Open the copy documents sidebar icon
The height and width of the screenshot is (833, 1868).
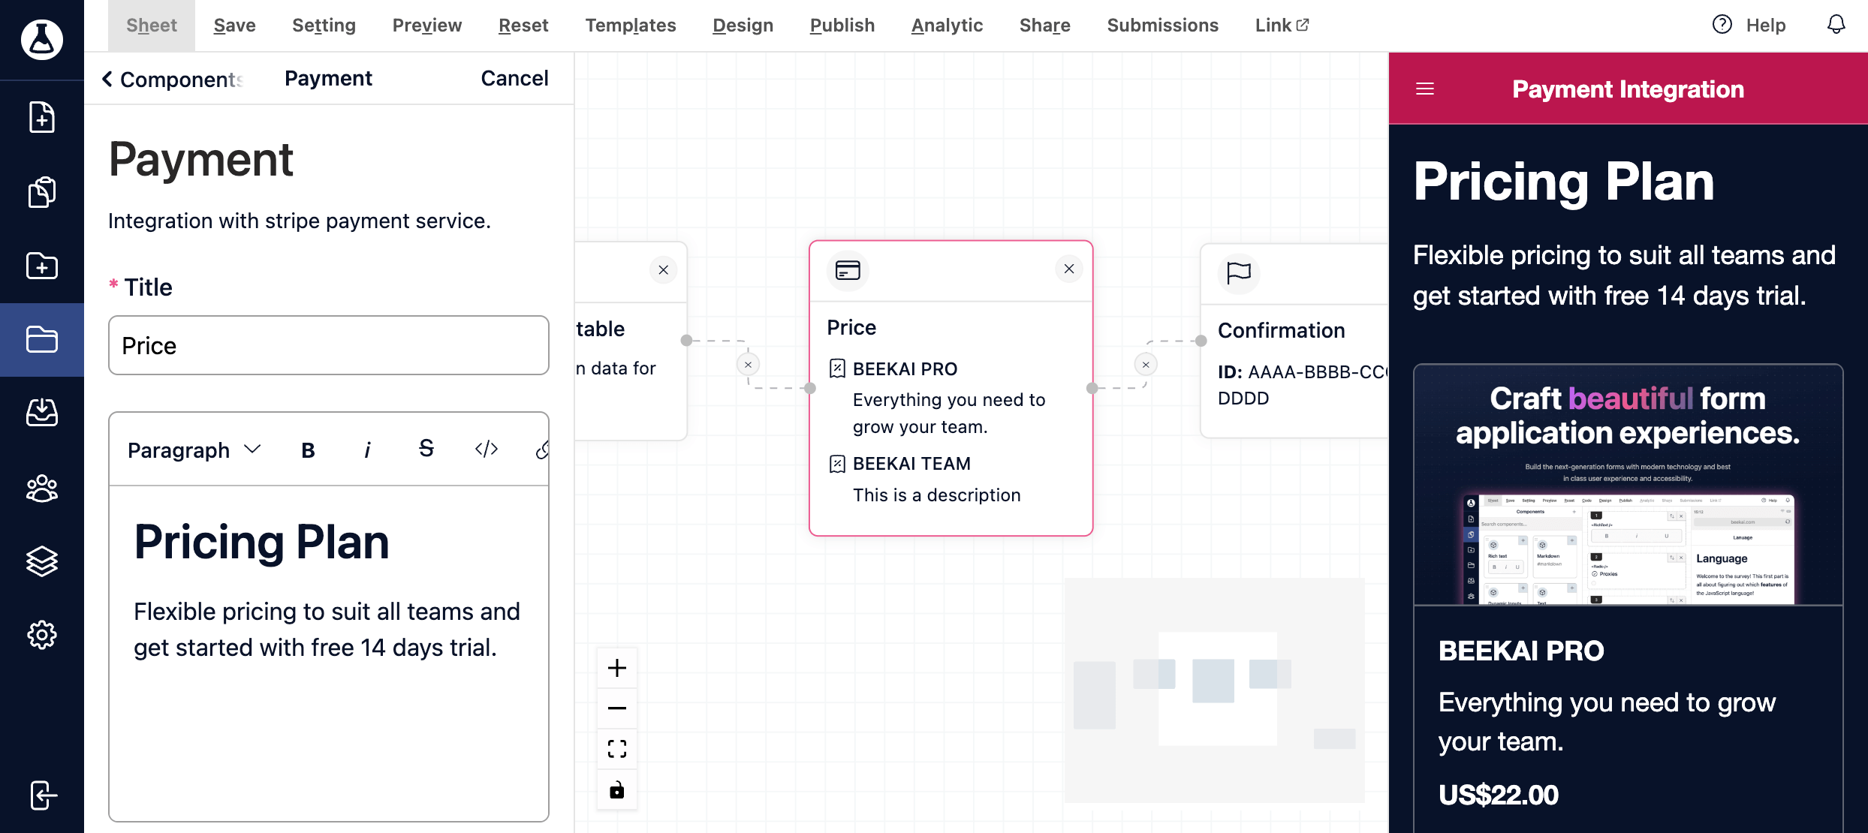tap(42, 192)
